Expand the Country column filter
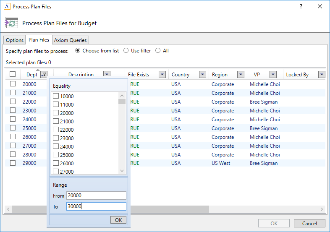Viewport: 330px width, 232px height. [x=202, y=75]
